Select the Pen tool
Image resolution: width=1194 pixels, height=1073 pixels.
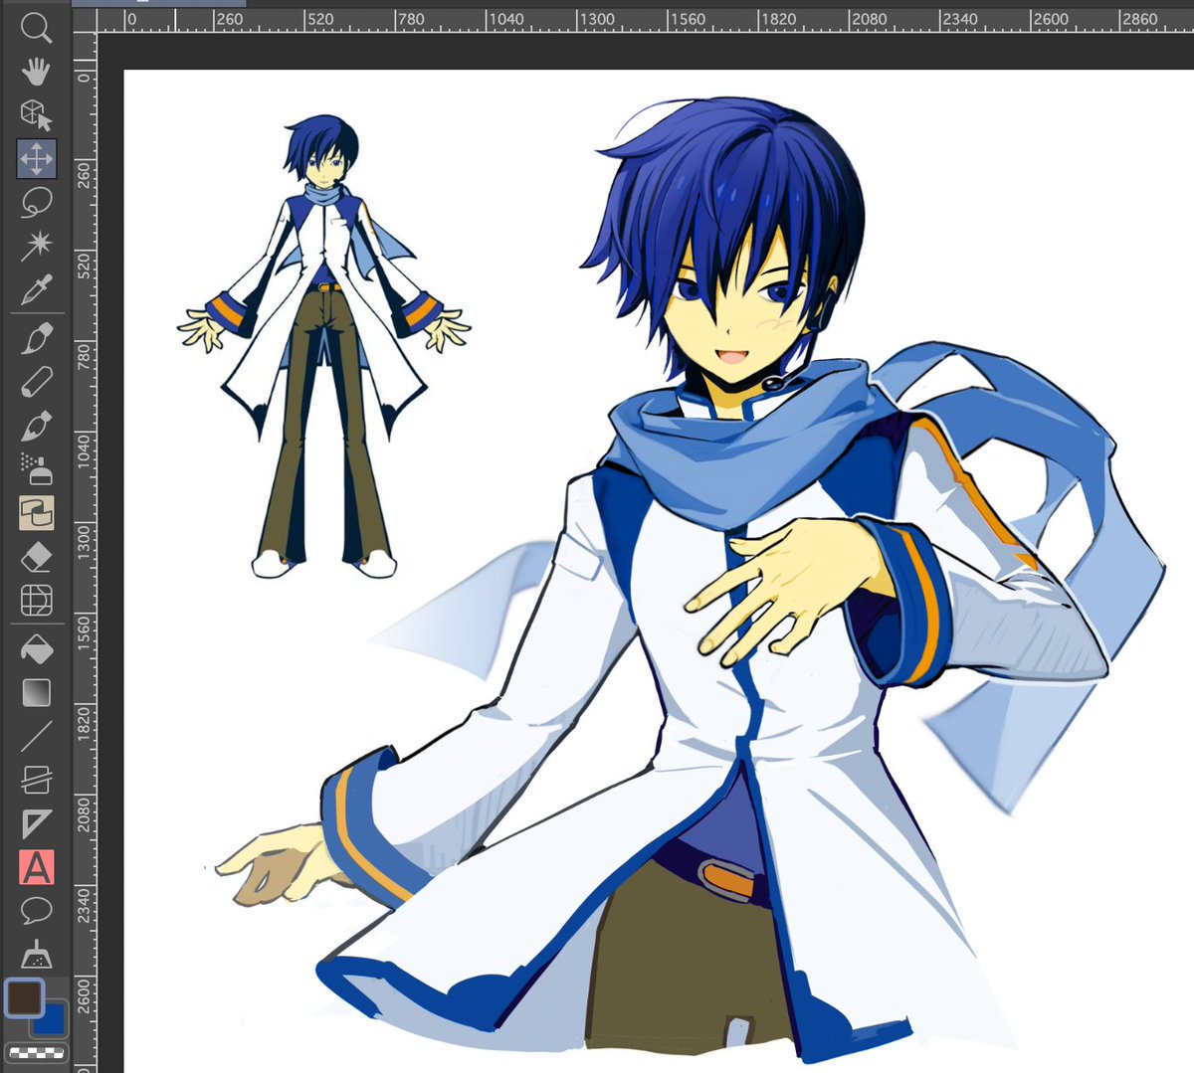(x=36, y=338)
